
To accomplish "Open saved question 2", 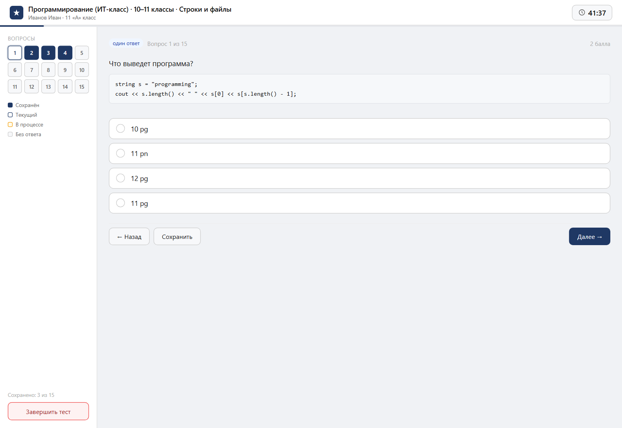I will (31, 53).
